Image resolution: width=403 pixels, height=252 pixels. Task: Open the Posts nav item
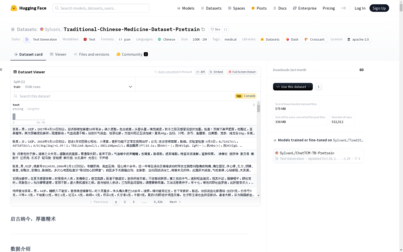click(x=259, y=8)
